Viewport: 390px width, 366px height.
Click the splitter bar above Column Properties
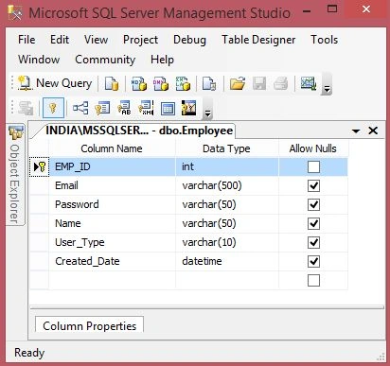(207, 306)
